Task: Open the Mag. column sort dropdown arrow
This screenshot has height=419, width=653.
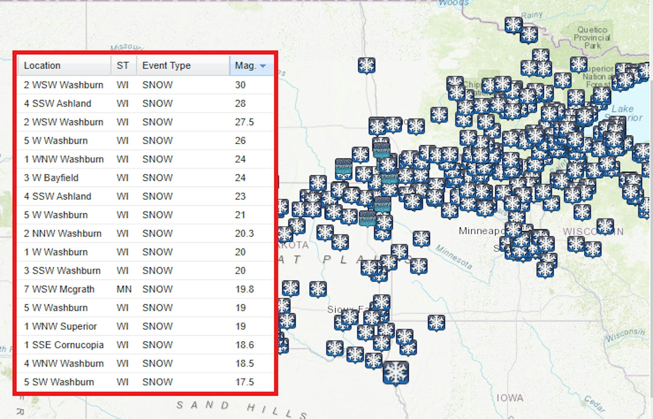Action: [x=263, y=66]
